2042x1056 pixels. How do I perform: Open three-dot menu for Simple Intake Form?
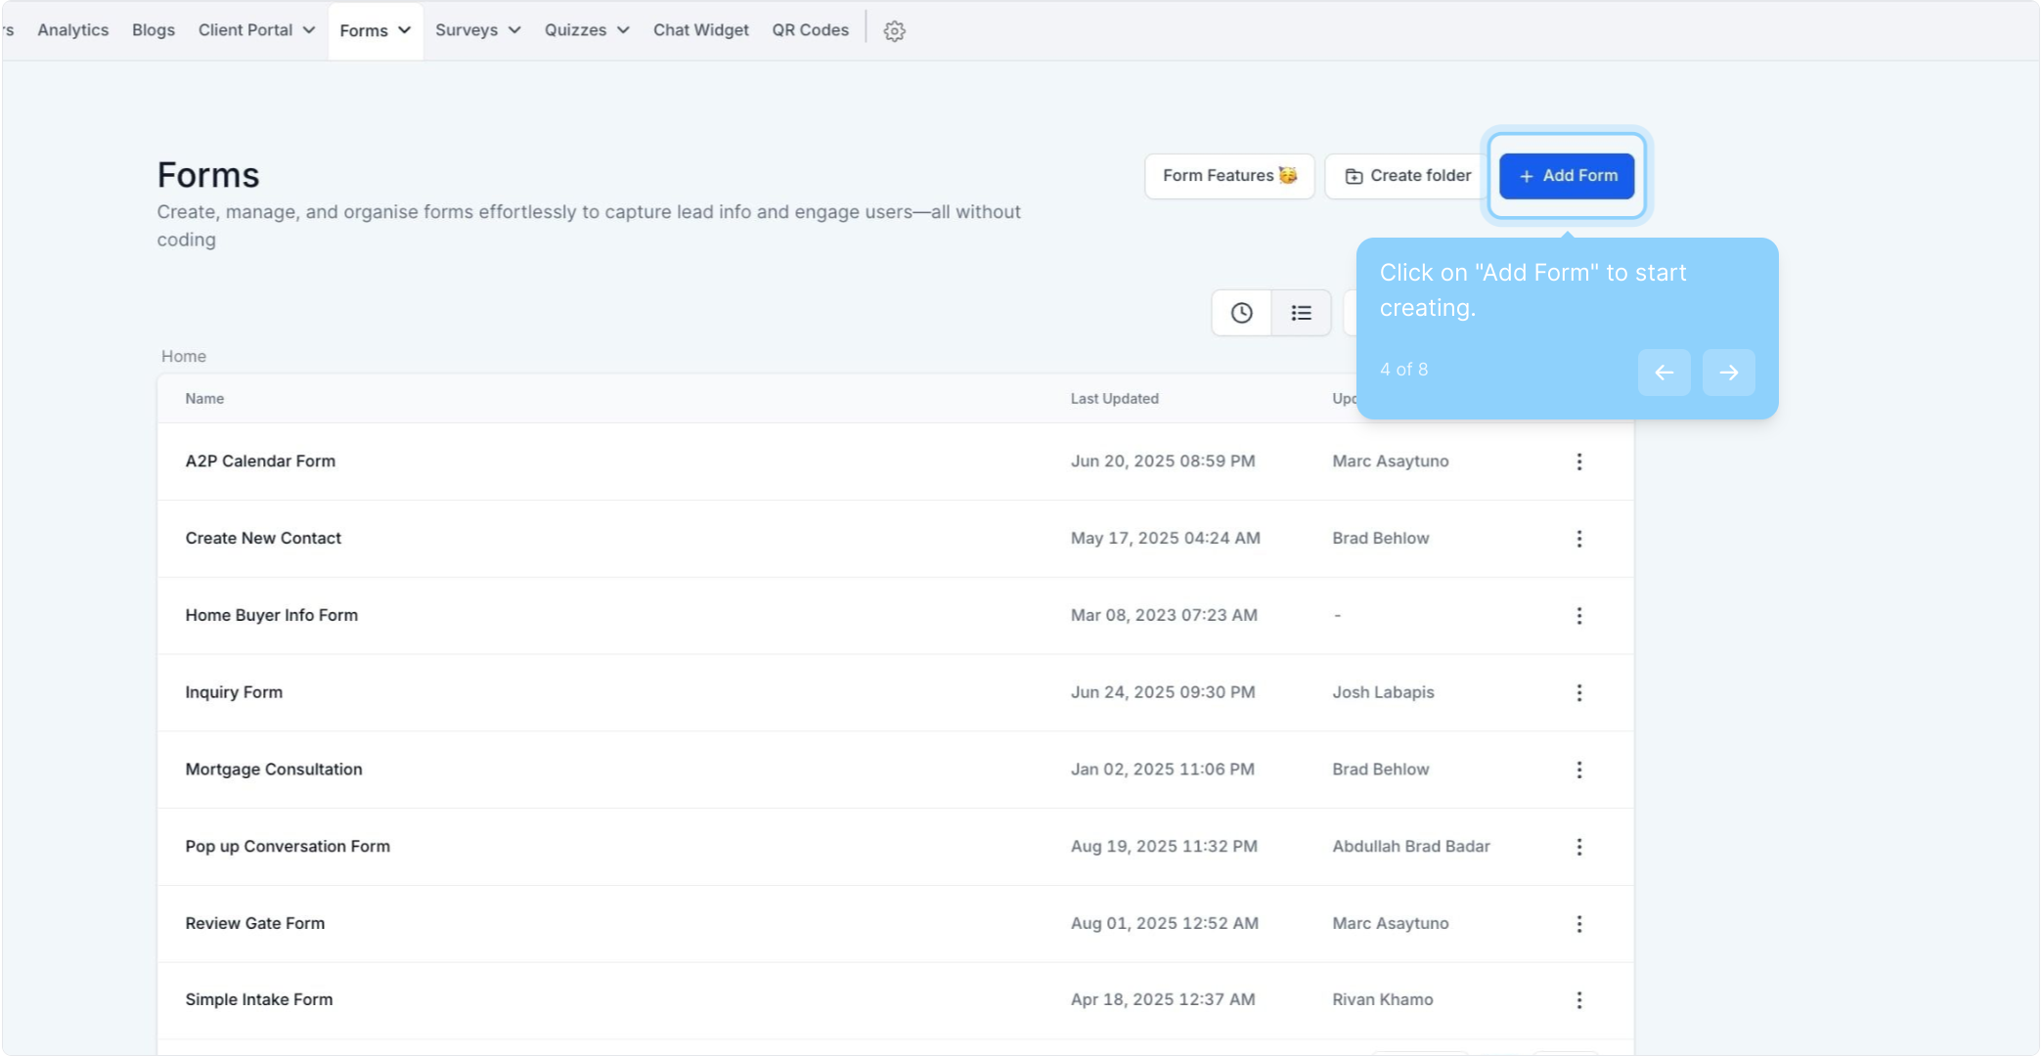click(1578, 1000)
